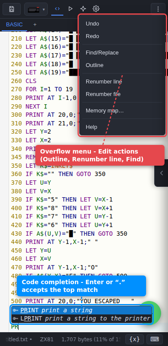Click code line 260 CLS
This screenshot has width=168, height=346.
pos(24,81)
